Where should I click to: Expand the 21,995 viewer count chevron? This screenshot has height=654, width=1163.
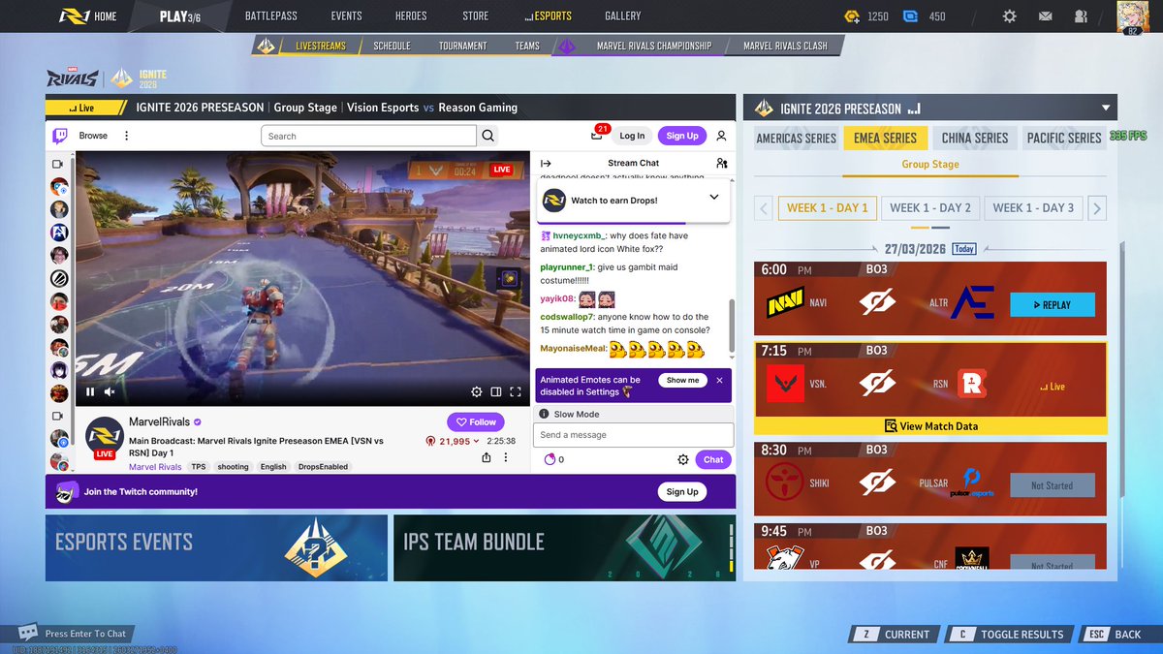476,441
